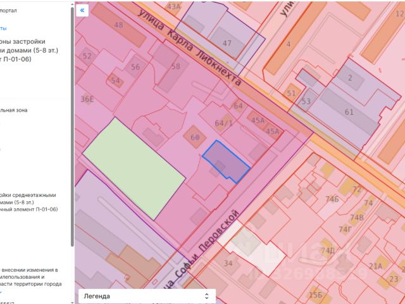Viewport: 405px width, 304px height.
Task: Select building 48 on the map
Action: (x=118, y=25)
